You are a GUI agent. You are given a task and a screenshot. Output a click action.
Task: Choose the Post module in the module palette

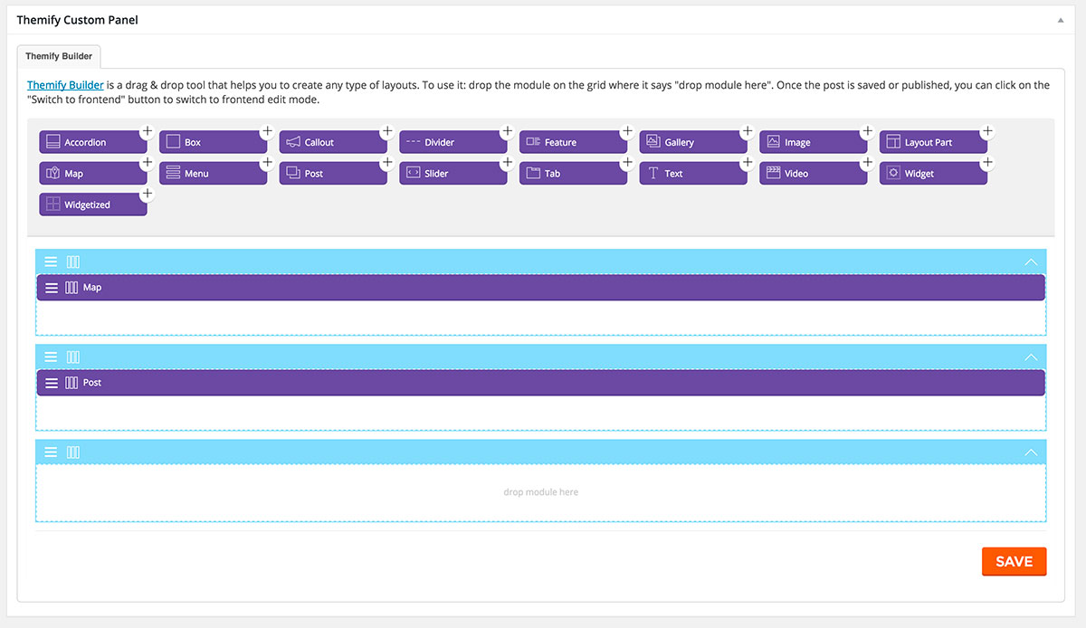coord(333,173)
